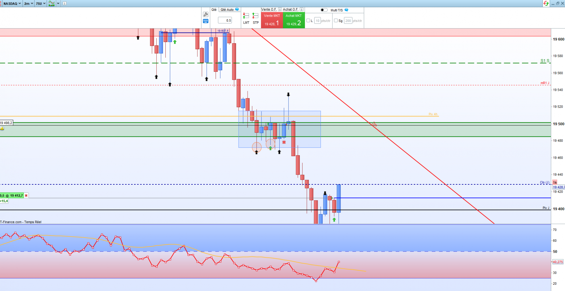Screen dimensions: 565x291
Task: Restore down the chart window
Action: [x=557, y=3]
